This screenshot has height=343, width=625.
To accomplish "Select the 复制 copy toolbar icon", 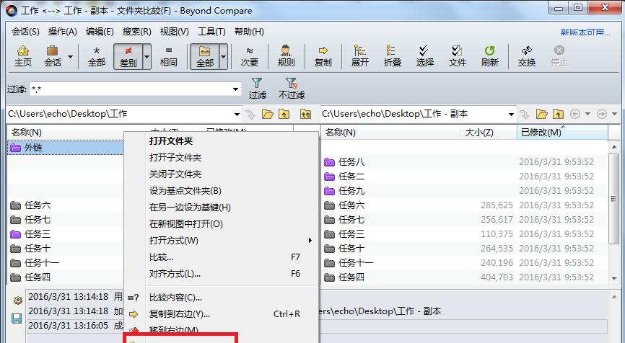I will pos(323,56).
